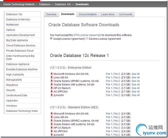Open Security sidebar item

coord(22,90)
